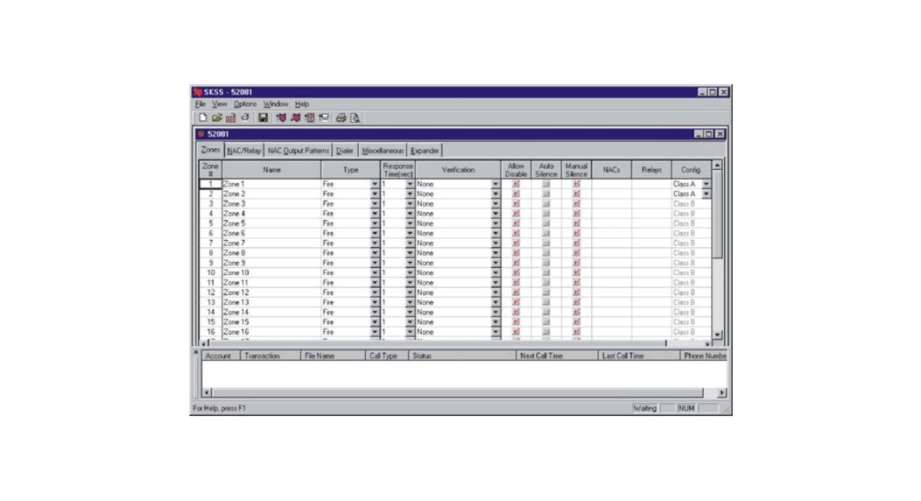Print with the printer icon
This screenshot has width=921, height=501.
(341, 118)
